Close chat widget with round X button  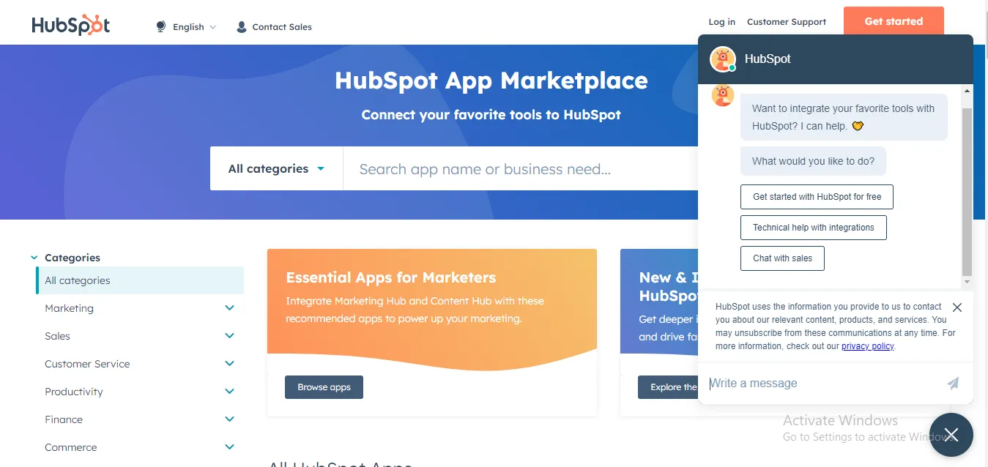coord(951,435)
